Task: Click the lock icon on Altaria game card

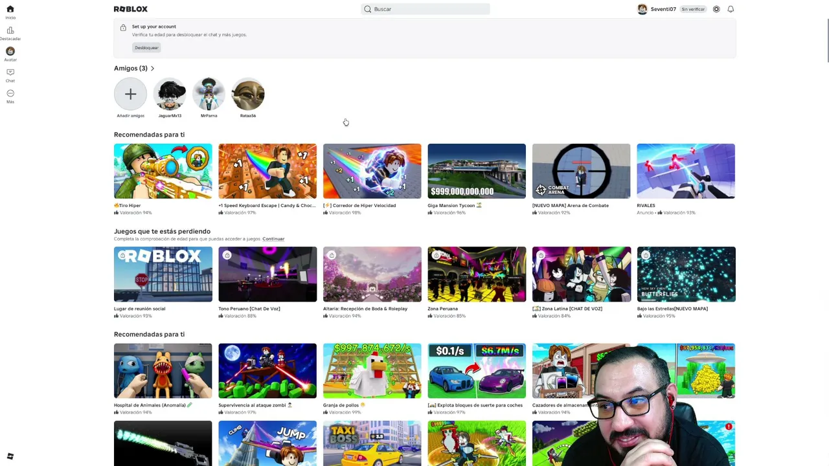Action: point(332,255)
